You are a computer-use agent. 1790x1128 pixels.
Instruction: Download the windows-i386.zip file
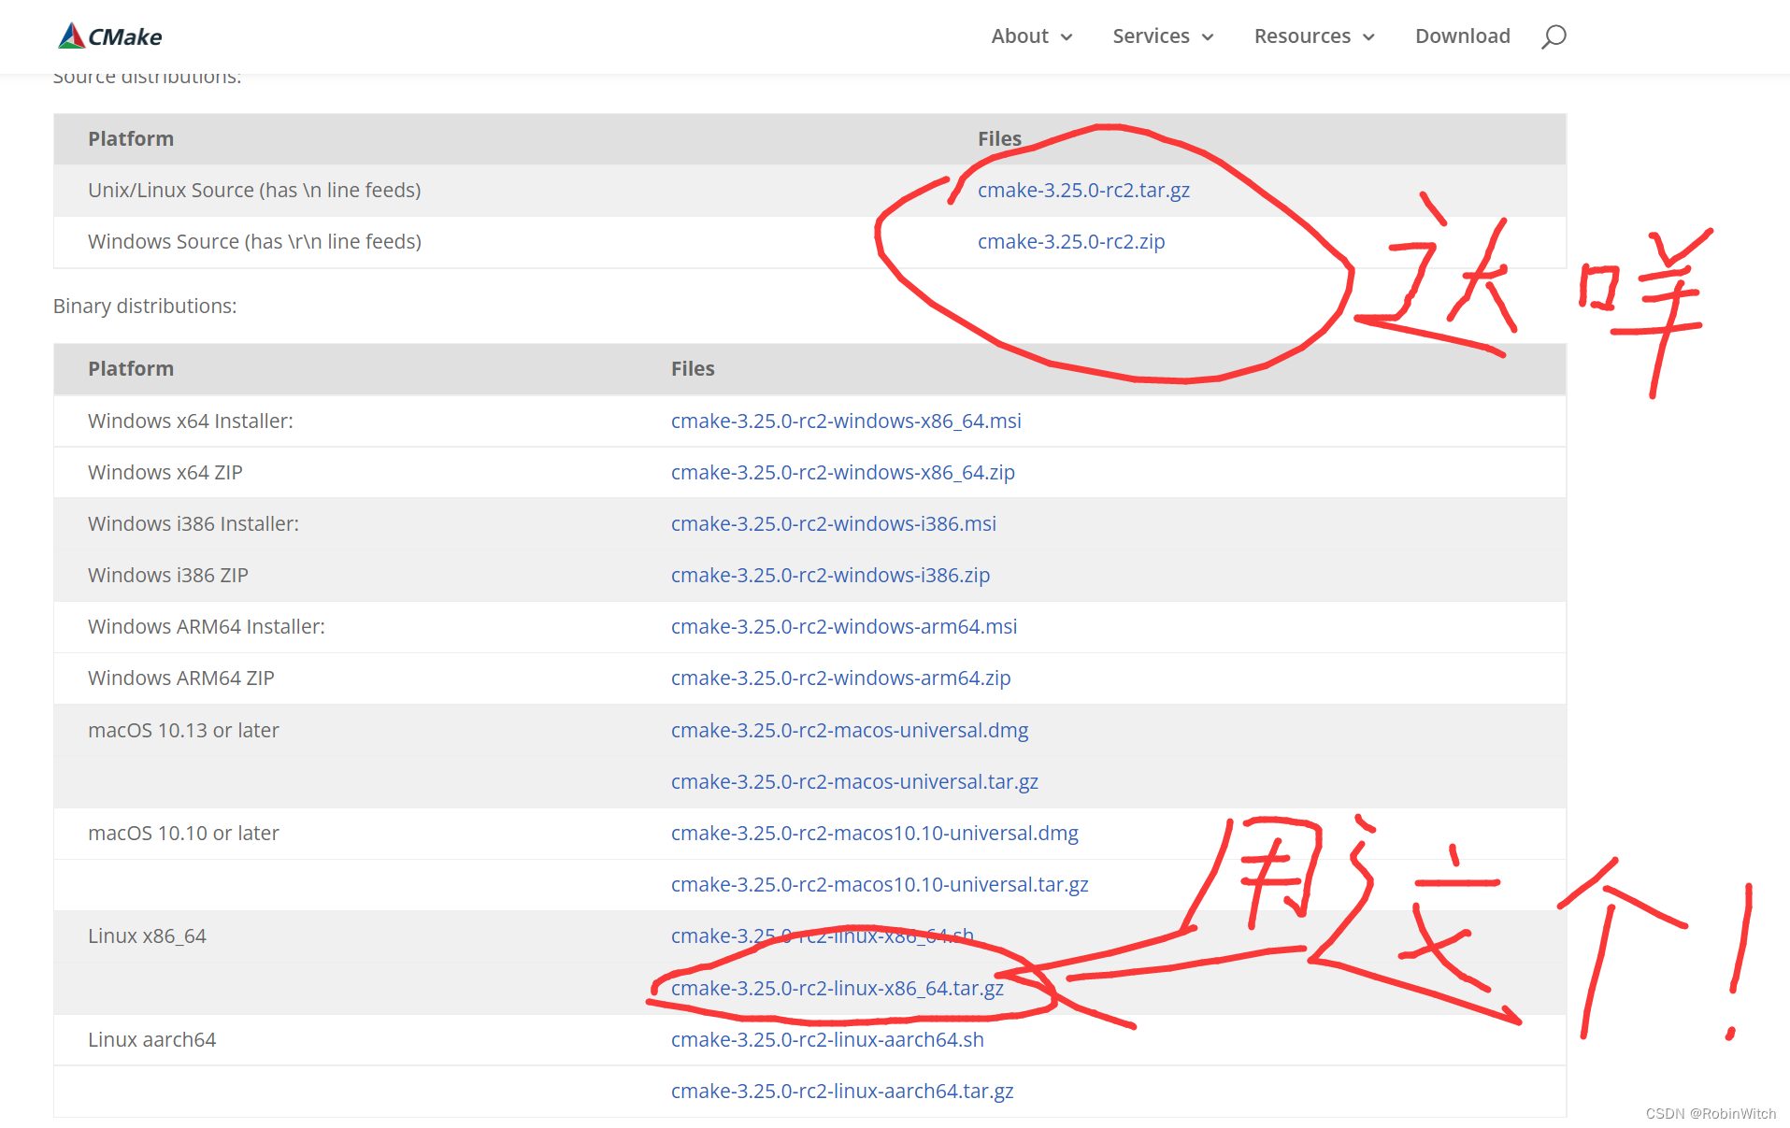point(830,576)
